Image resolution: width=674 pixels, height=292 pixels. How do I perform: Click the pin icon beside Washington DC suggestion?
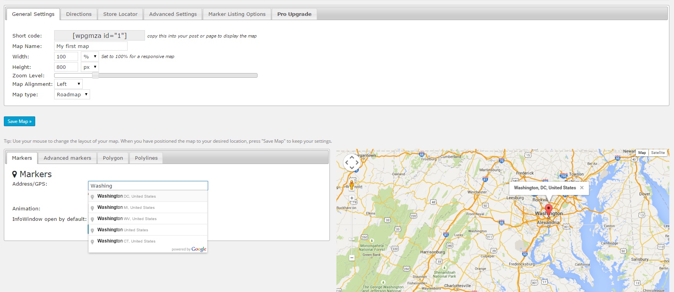point(92,197)
